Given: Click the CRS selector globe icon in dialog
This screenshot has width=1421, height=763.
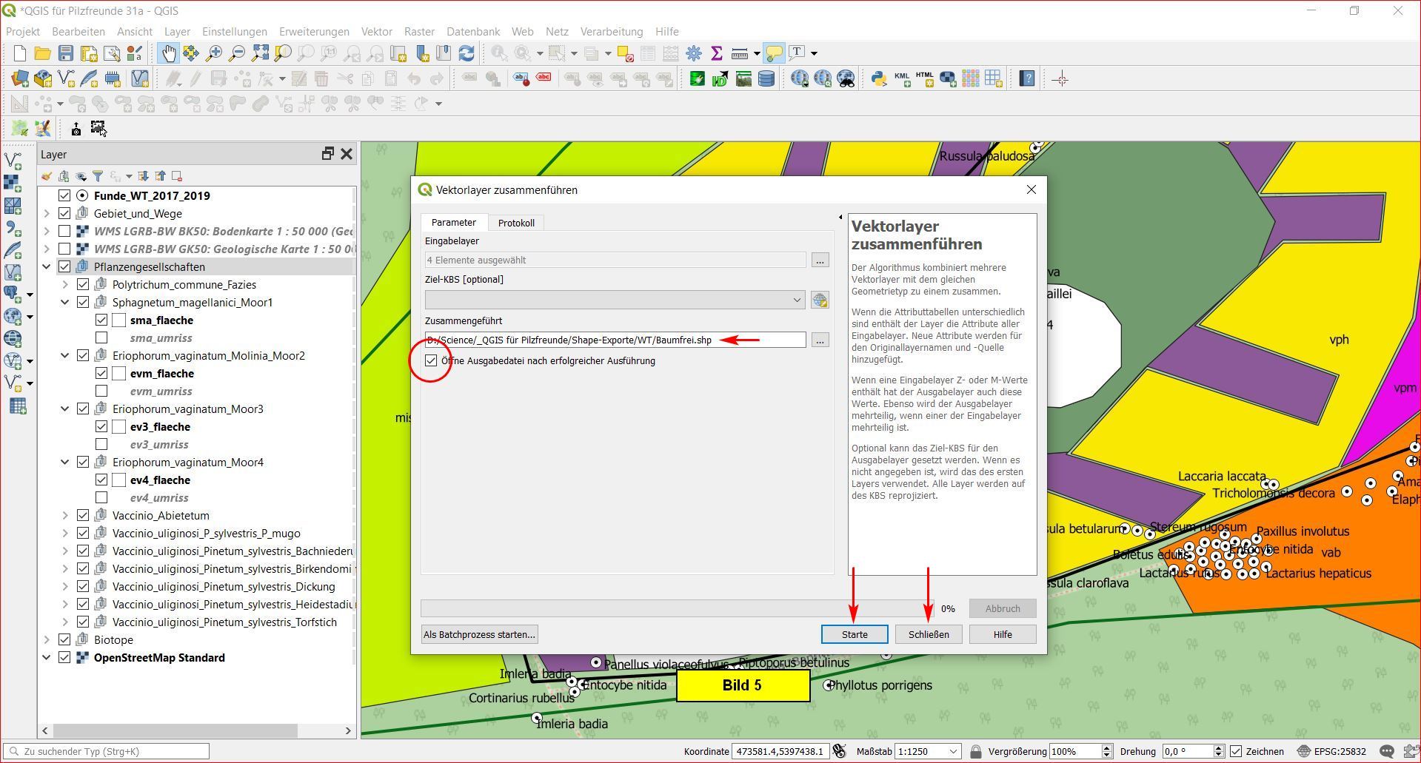Looking at the screenshot, I should [x=820, y=300].
